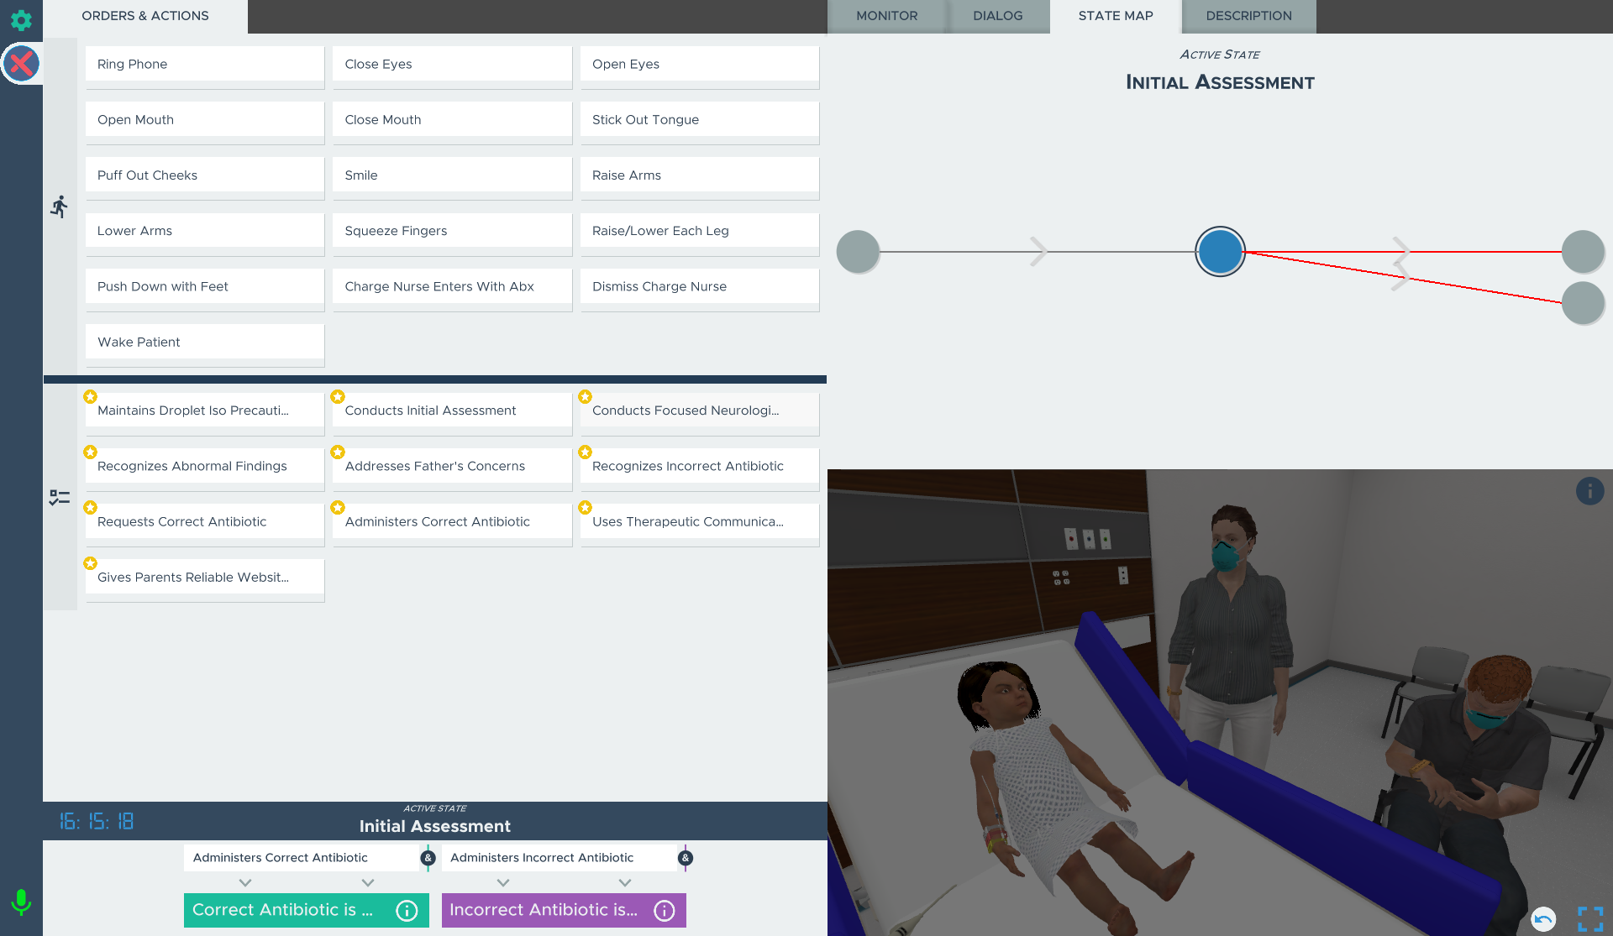
Task: Switch to the Monitor tab
Action: coord(886,16)
